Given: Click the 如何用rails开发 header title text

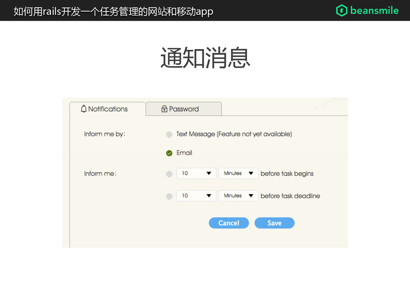Looking at the screenshot, I should click(x=113, y=12).
